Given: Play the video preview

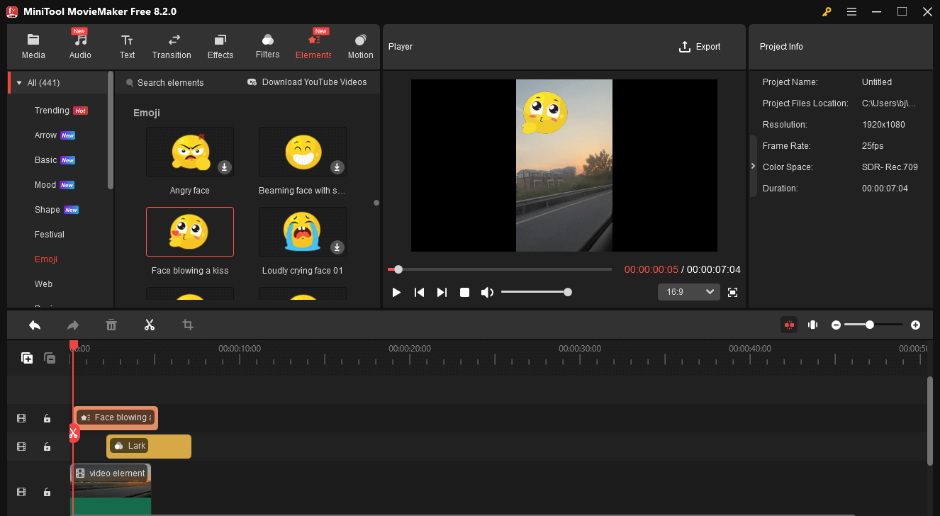Looking at the screenshot, I should point(396,292).
